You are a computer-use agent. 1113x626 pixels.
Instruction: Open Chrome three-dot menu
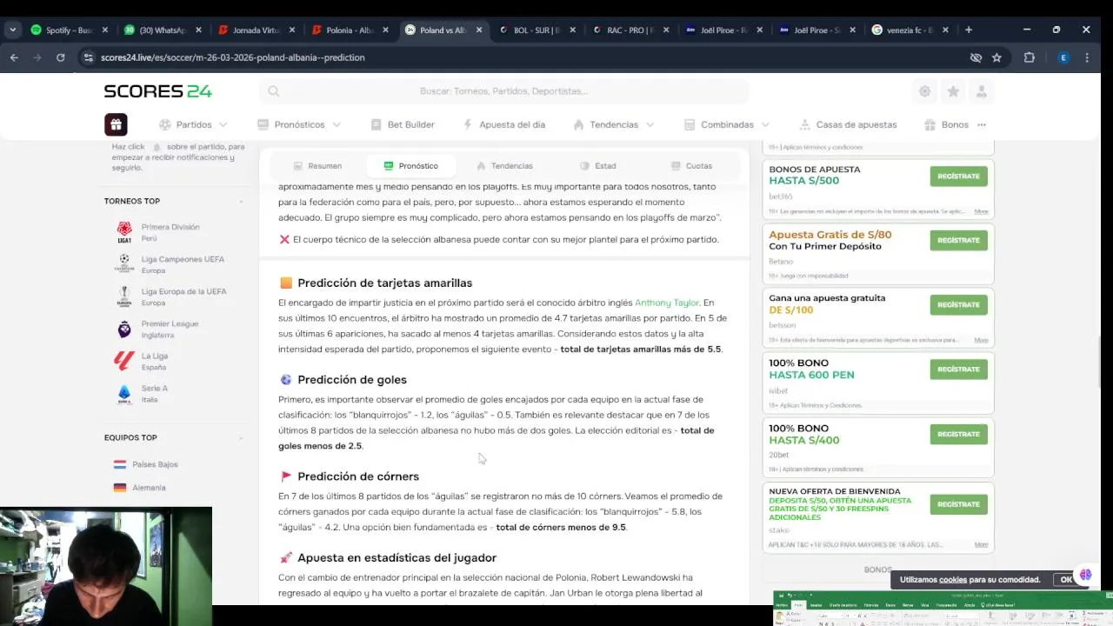tap(1087, 57)
